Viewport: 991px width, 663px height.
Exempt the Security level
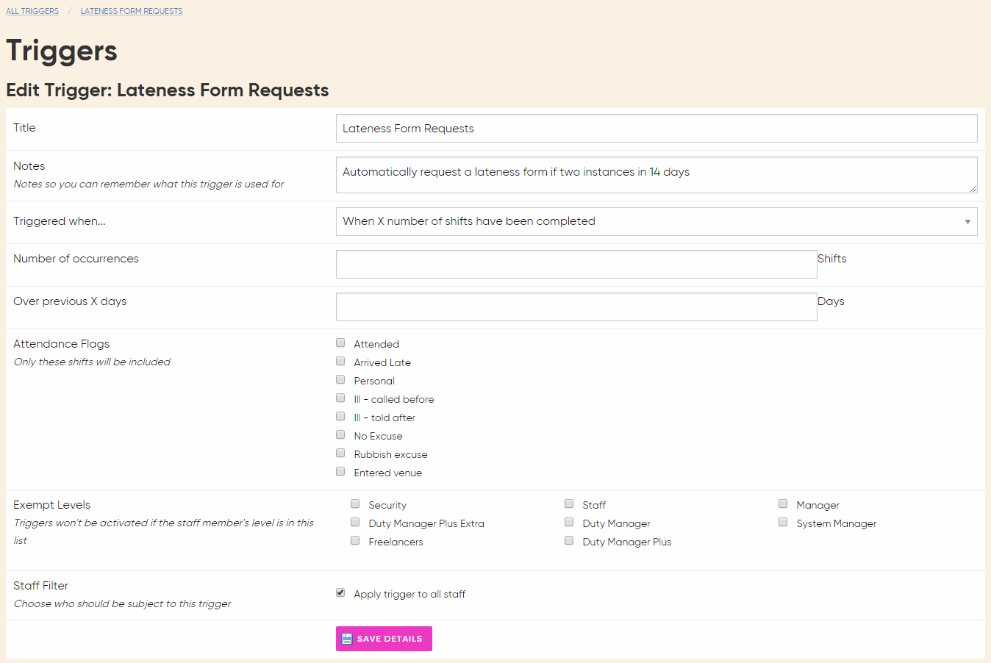point(355,504)
